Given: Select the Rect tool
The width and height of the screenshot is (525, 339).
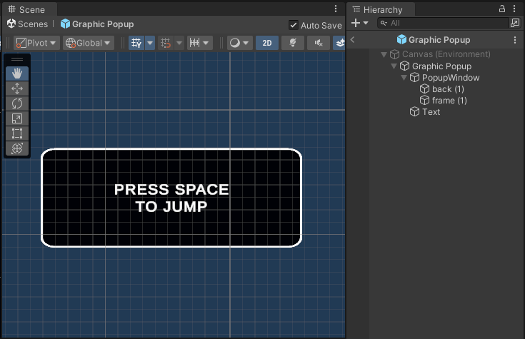Looking at the screenshot, I should 17,133.
